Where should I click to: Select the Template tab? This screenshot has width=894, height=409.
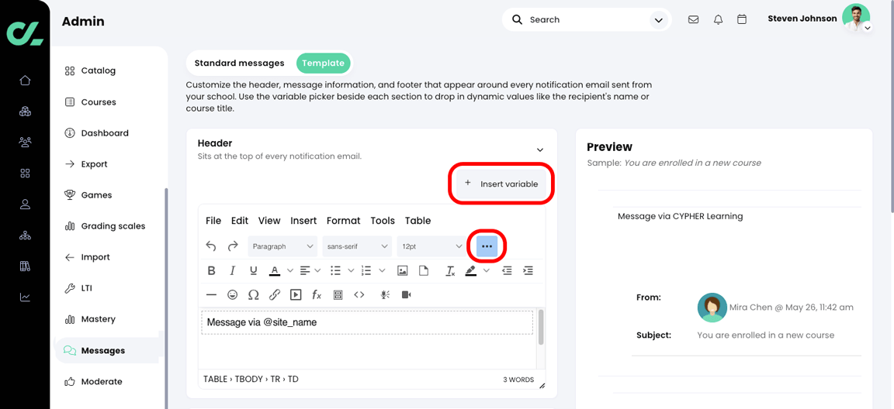[324, 64]
